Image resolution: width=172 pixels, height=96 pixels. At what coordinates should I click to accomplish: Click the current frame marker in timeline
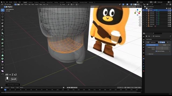click(5, 90)
